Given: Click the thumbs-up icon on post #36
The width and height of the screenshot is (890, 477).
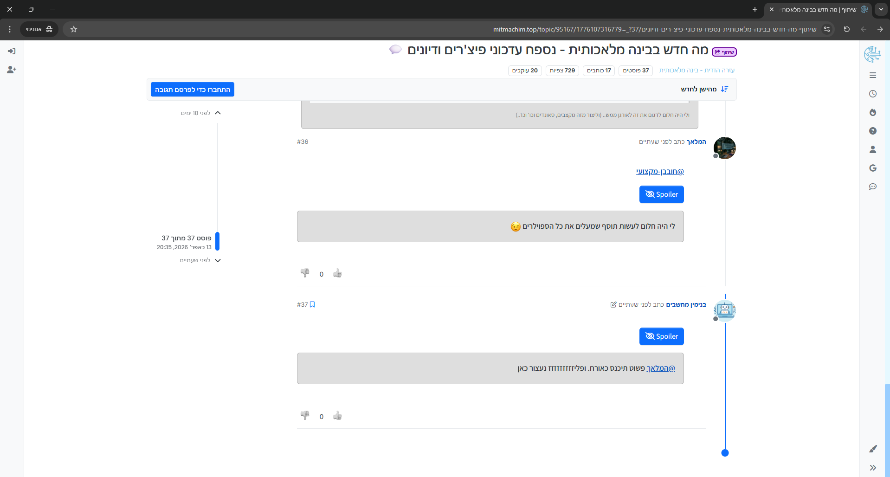Looking at the screenshot, I should (337, 273).
